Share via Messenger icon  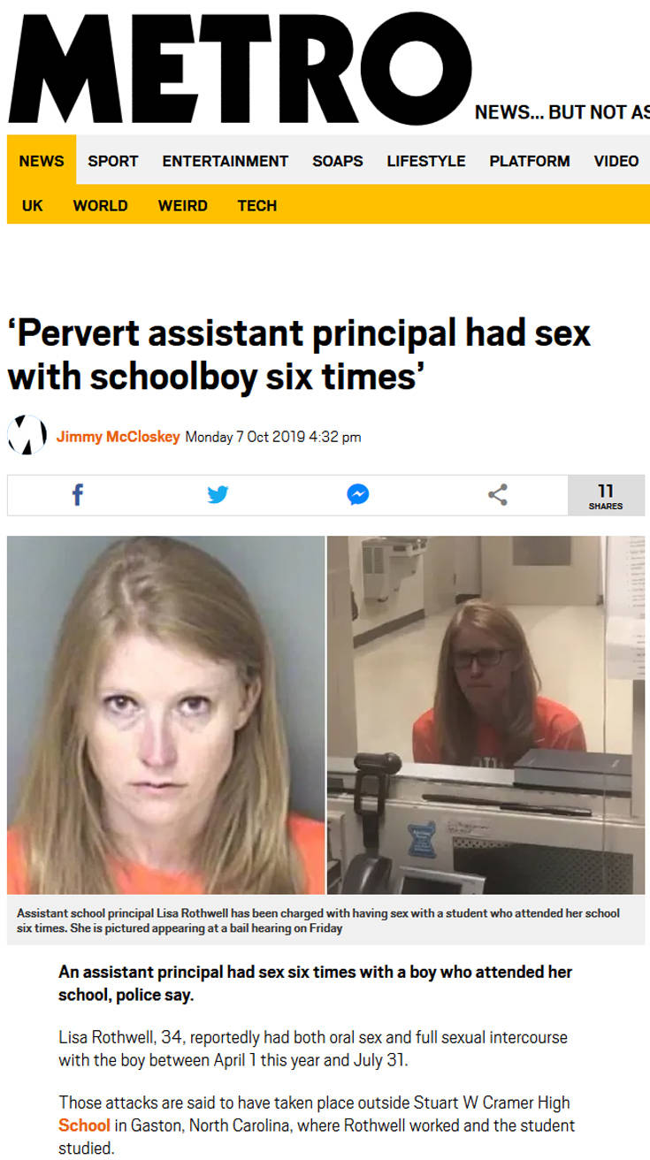point(358,495)
